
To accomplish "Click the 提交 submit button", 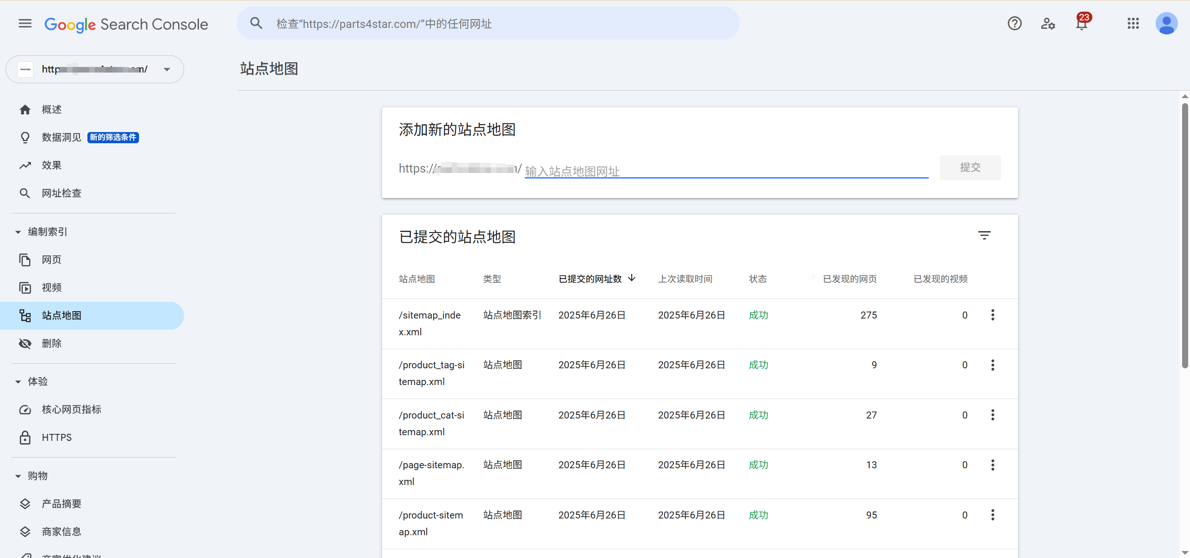I will point(970,168).
